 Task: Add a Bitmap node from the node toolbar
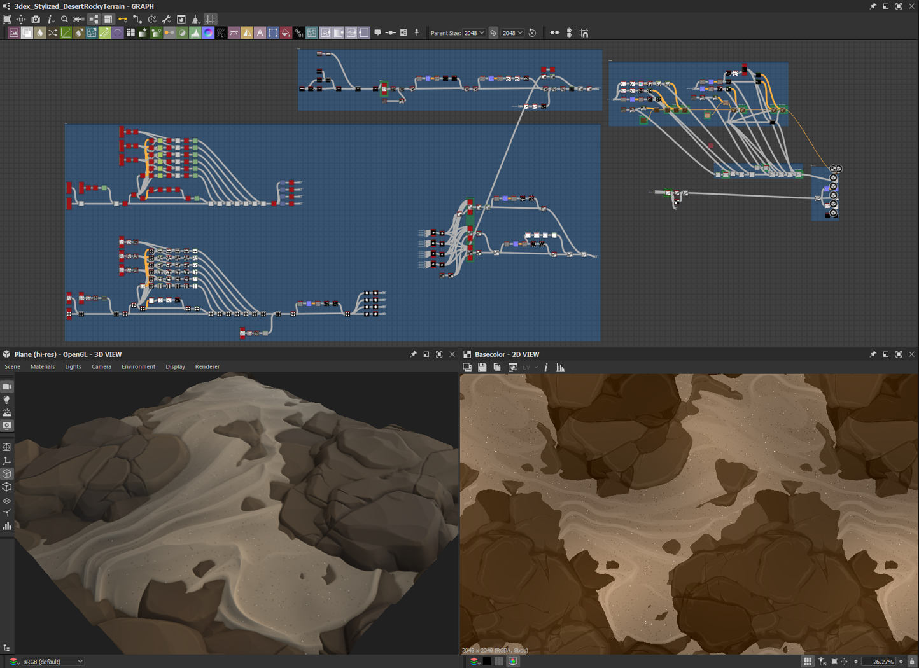click(13, 33)
